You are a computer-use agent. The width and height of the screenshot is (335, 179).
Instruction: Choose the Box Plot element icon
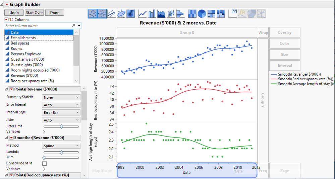click(171, 14)
